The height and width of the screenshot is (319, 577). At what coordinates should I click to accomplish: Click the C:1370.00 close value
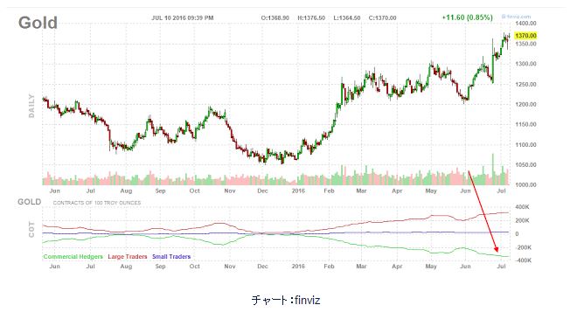[x=383, y=17]
